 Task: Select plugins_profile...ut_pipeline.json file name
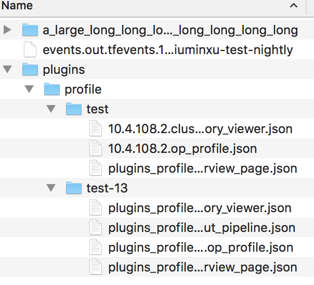pos(202,228)
